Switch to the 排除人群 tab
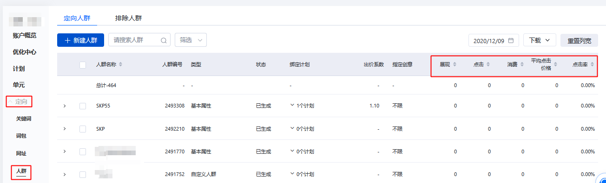This screenshot has width=606, height=183. (x=129, y=19)
